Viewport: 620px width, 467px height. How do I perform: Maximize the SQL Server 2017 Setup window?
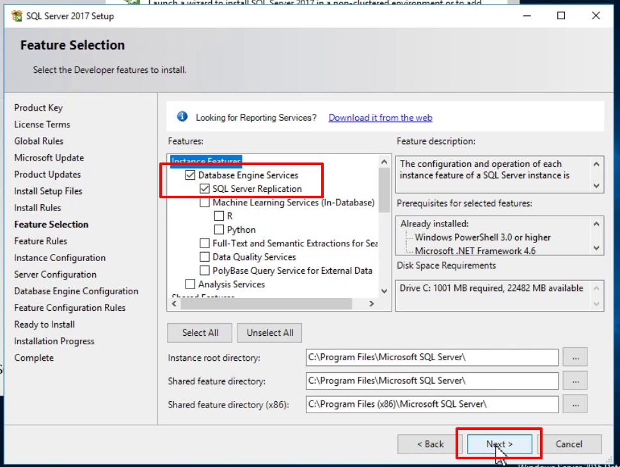[x=561, y=16]
